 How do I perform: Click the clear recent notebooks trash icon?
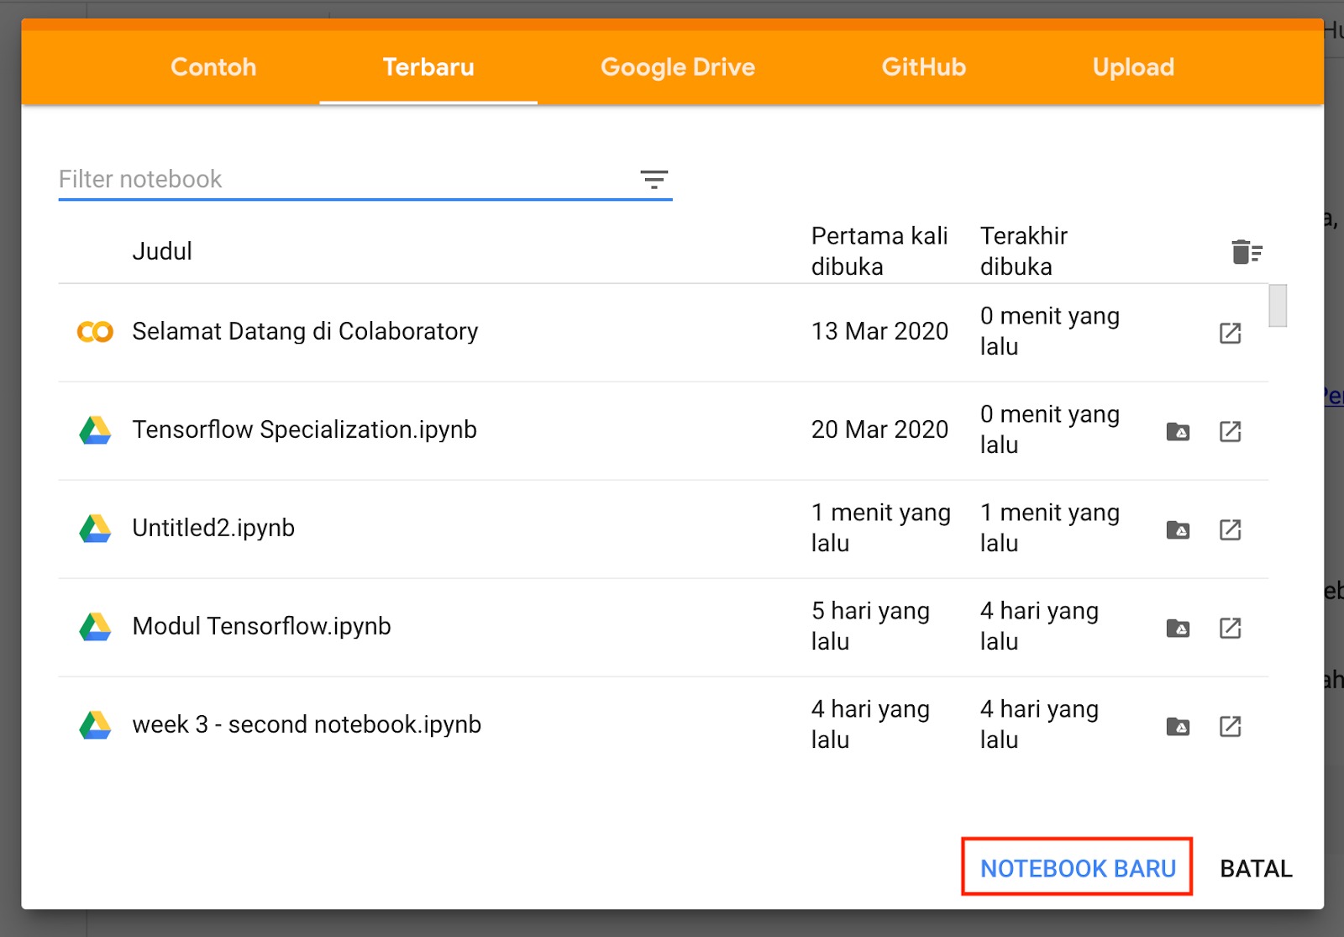coord(1247,251)
